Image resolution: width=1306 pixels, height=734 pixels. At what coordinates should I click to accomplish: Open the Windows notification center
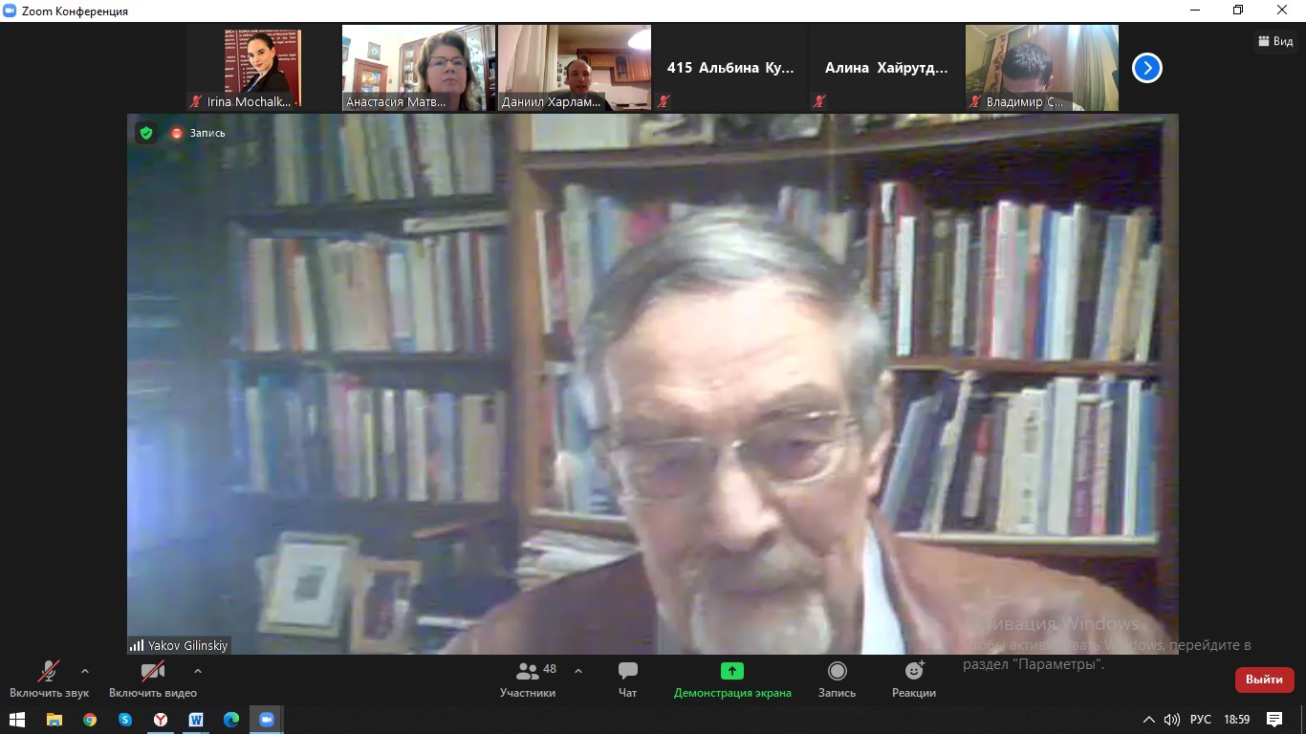point(1274,720)
